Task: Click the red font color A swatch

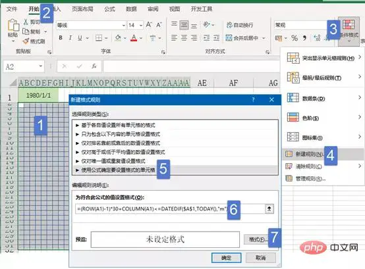Action: [x=134, y=38]
